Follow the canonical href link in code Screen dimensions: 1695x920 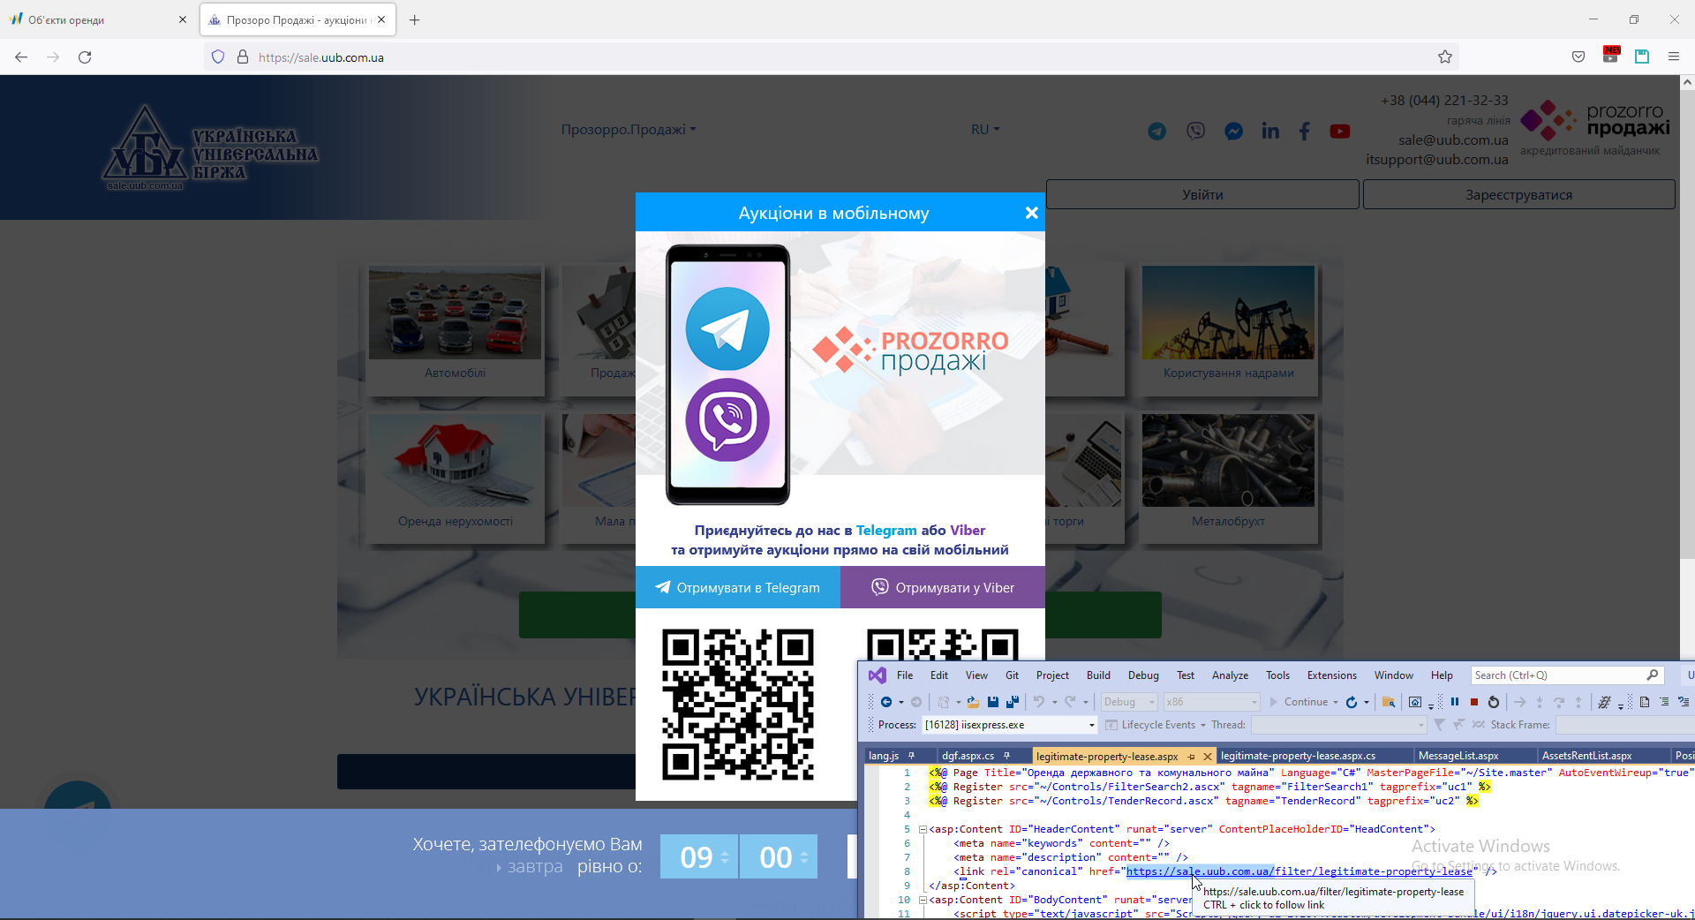pos(1299,871)
